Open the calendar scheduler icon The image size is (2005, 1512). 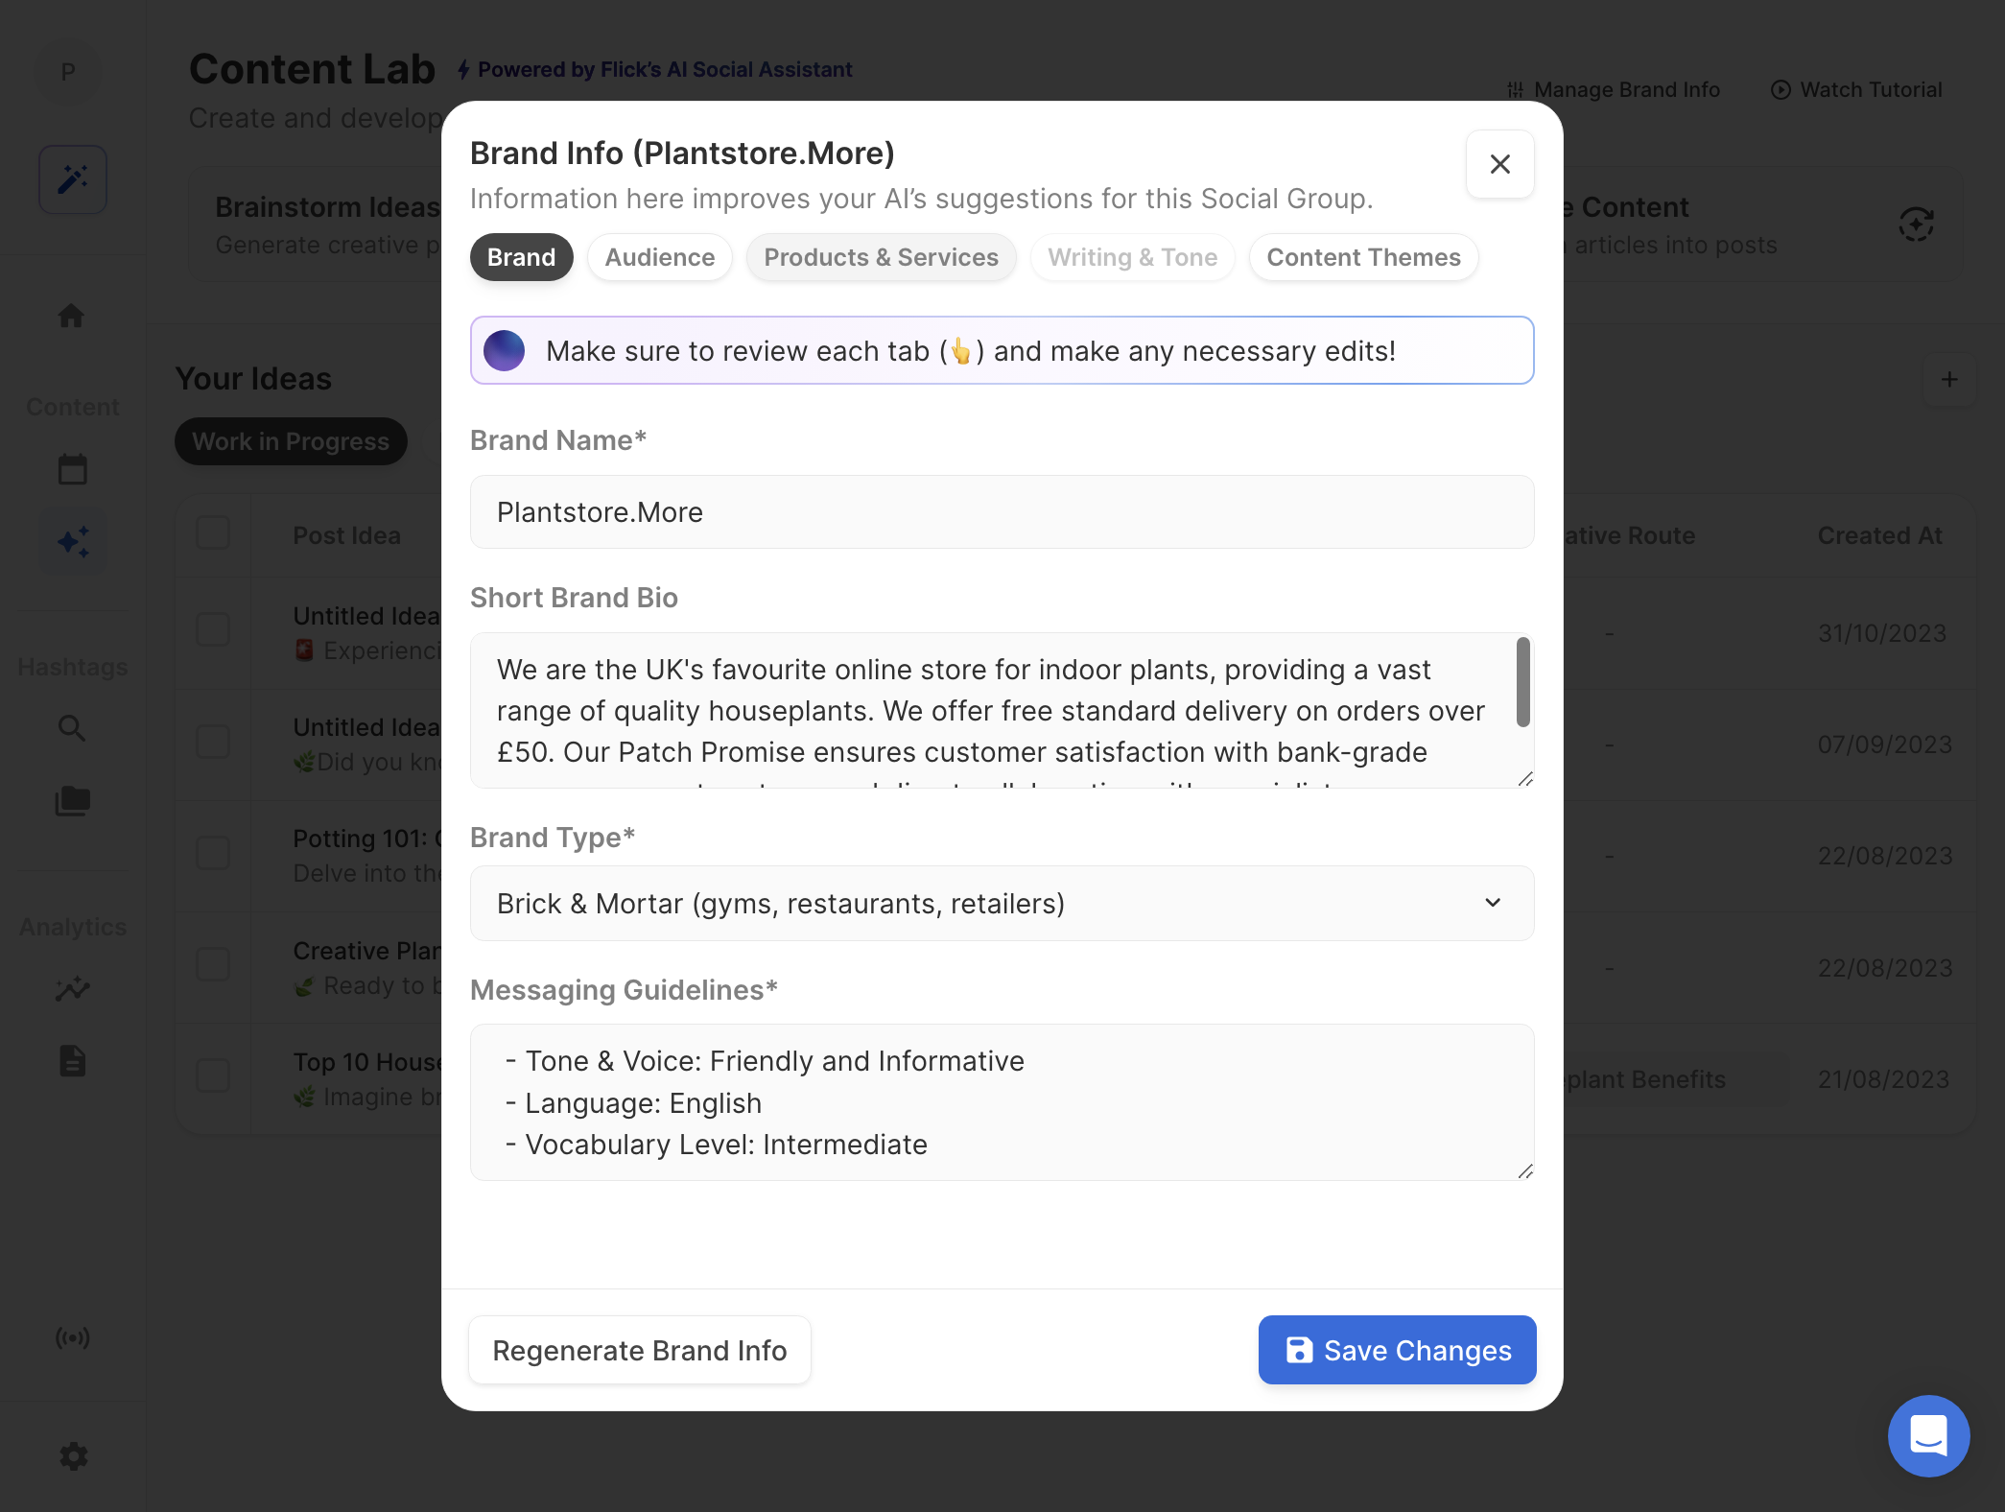pos(73,469)
